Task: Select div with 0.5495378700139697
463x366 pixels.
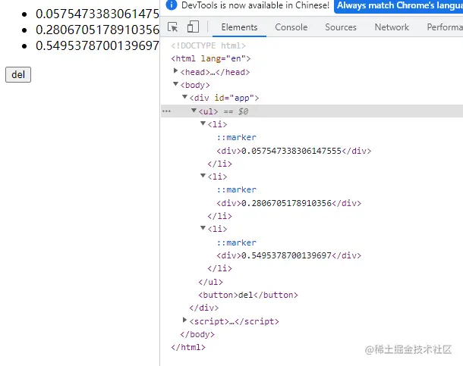Action: pyautogui.click(x=288, y=255)
